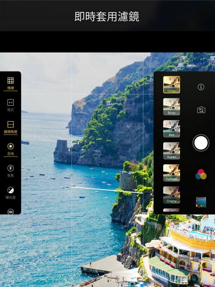This screenshot has width=215, height=287.
Task: Choose the Bell filter
Action: [171, 129]
